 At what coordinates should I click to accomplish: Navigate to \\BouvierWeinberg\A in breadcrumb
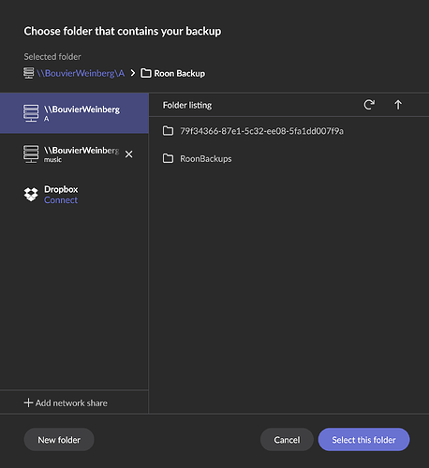[81, 73]
